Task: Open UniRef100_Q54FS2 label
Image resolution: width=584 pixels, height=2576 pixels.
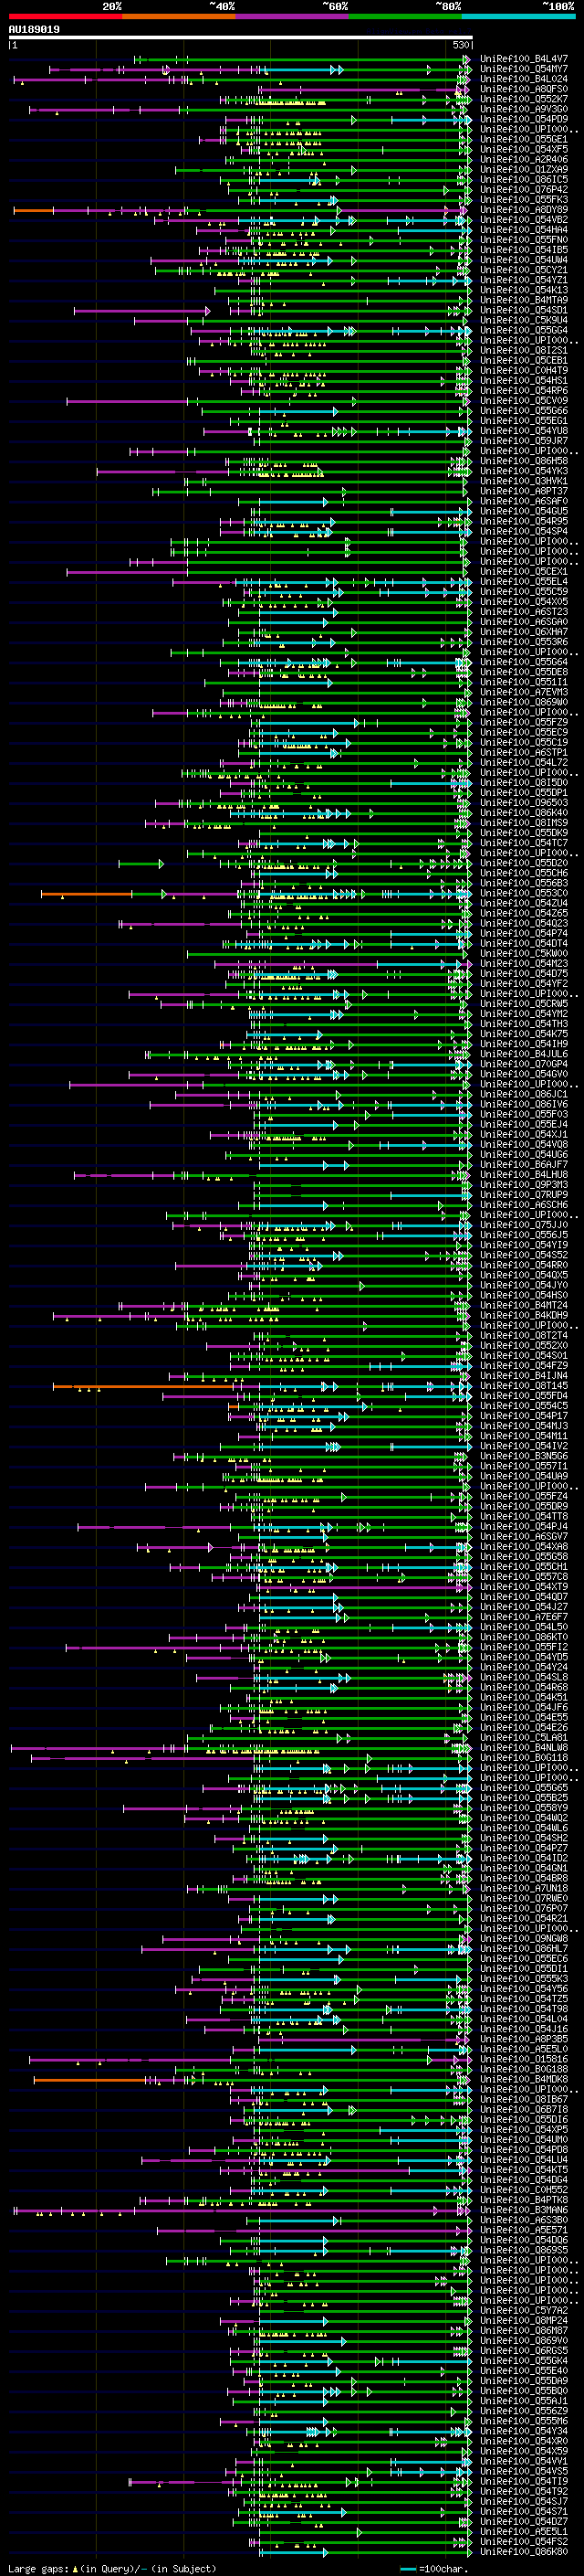Action: [x=524, y=2542]
